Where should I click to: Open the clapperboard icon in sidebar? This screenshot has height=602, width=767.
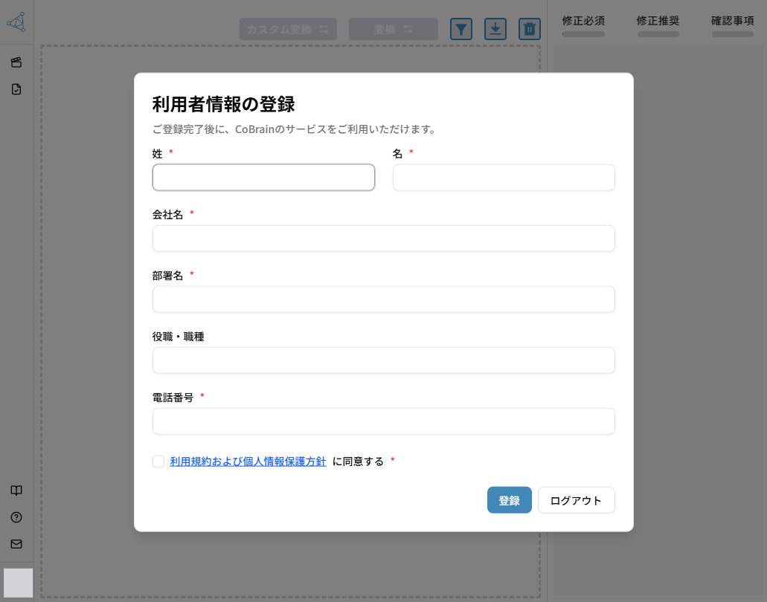pos(16,62)
